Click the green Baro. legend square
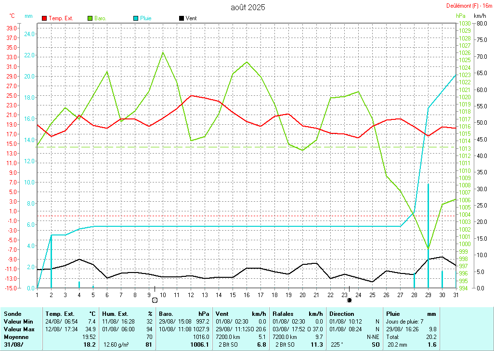494x351 pixels. click(90, 18)
